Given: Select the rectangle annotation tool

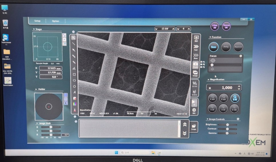Looking at the screenshot, I should (74, 74).
